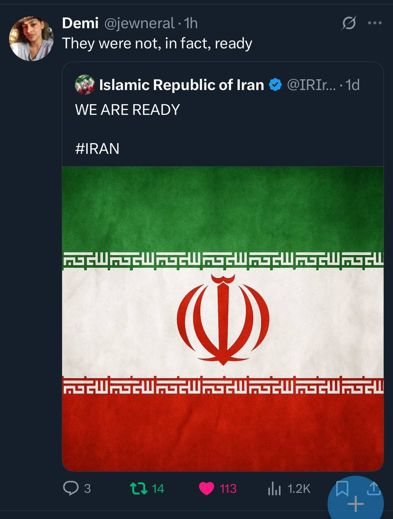The image size is (393, 519).
Task: Reply to Demi's post via the comment icon
Action: (x=71, y=488)
